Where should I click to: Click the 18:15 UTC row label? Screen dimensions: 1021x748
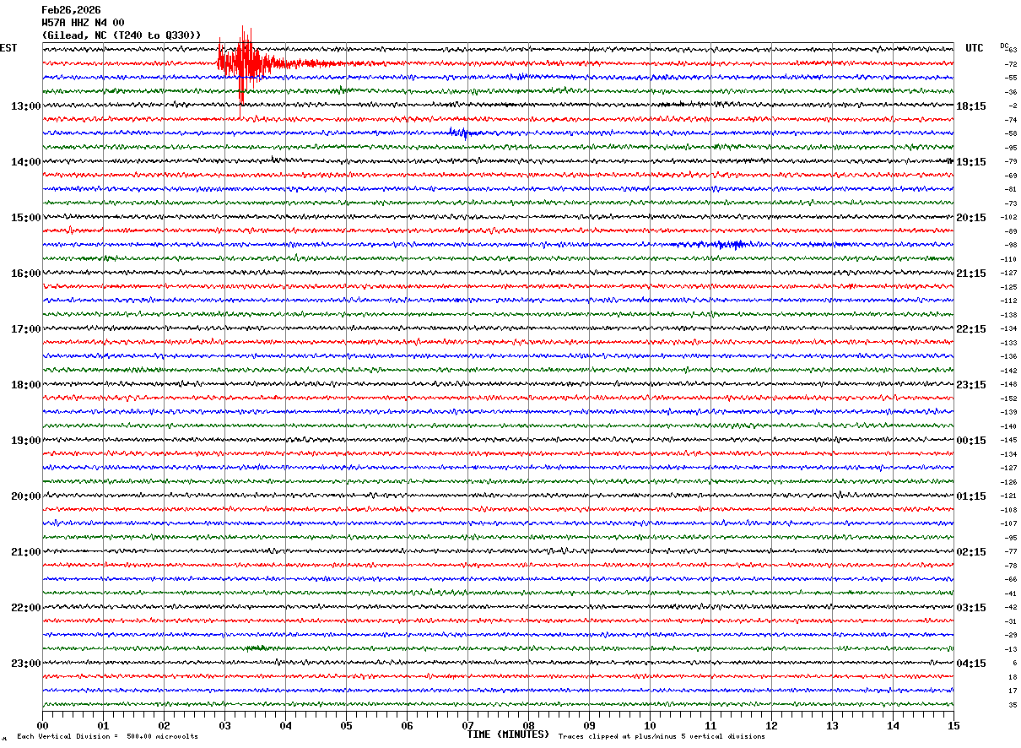click(x=971, y=106)
